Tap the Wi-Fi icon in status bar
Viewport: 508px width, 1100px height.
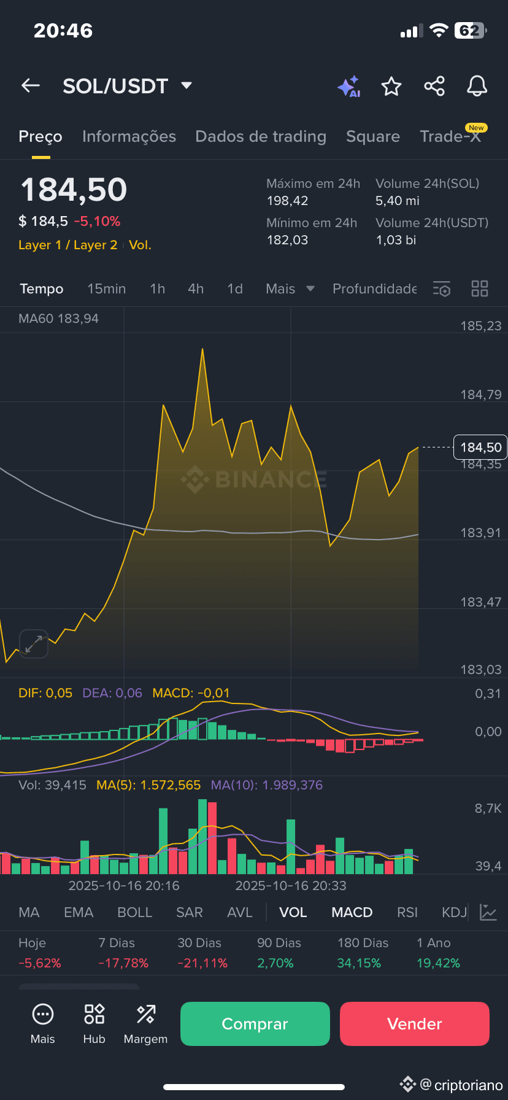coord(439,31)
